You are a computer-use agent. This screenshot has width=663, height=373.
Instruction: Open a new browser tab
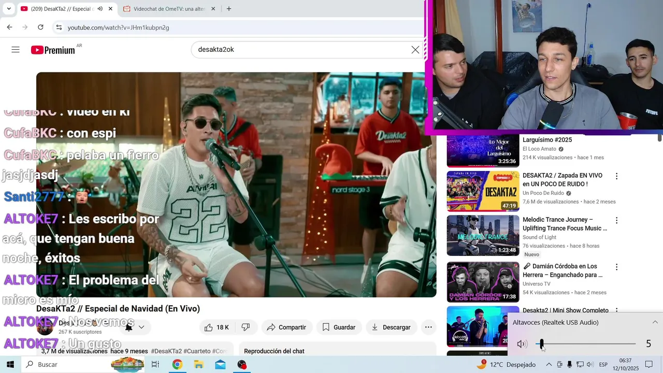click(229, 9)
